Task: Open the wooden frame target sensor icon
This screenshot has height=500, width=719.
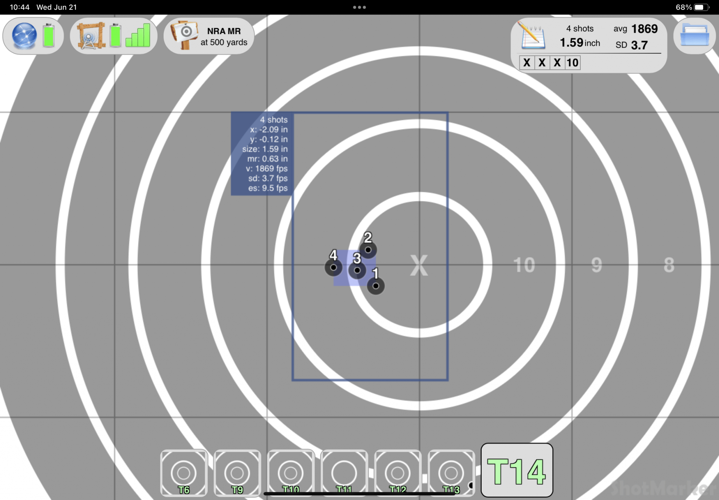Action: (91, 35)
